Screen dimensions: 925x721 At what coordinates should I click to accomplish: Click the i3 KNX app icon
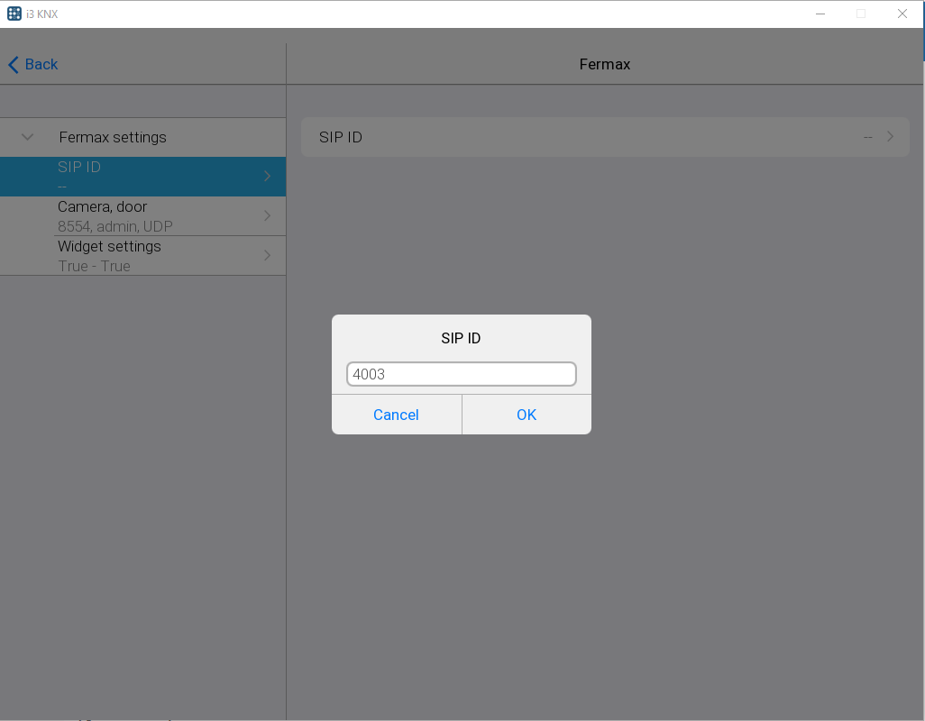click(14, 14)
